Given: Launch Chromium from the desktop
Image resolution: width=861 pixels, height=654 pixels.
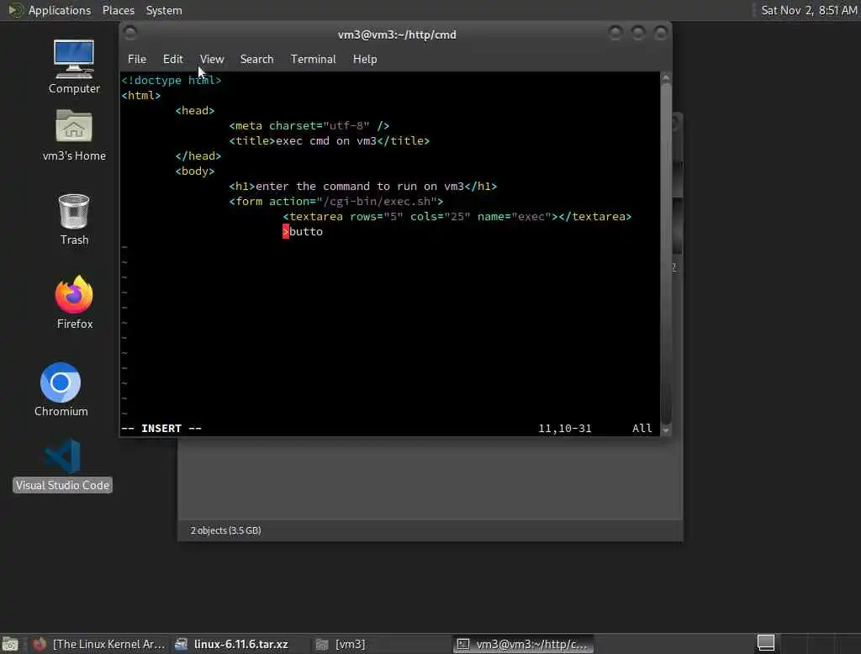Looking at the screenshot, I should [61, 389].
